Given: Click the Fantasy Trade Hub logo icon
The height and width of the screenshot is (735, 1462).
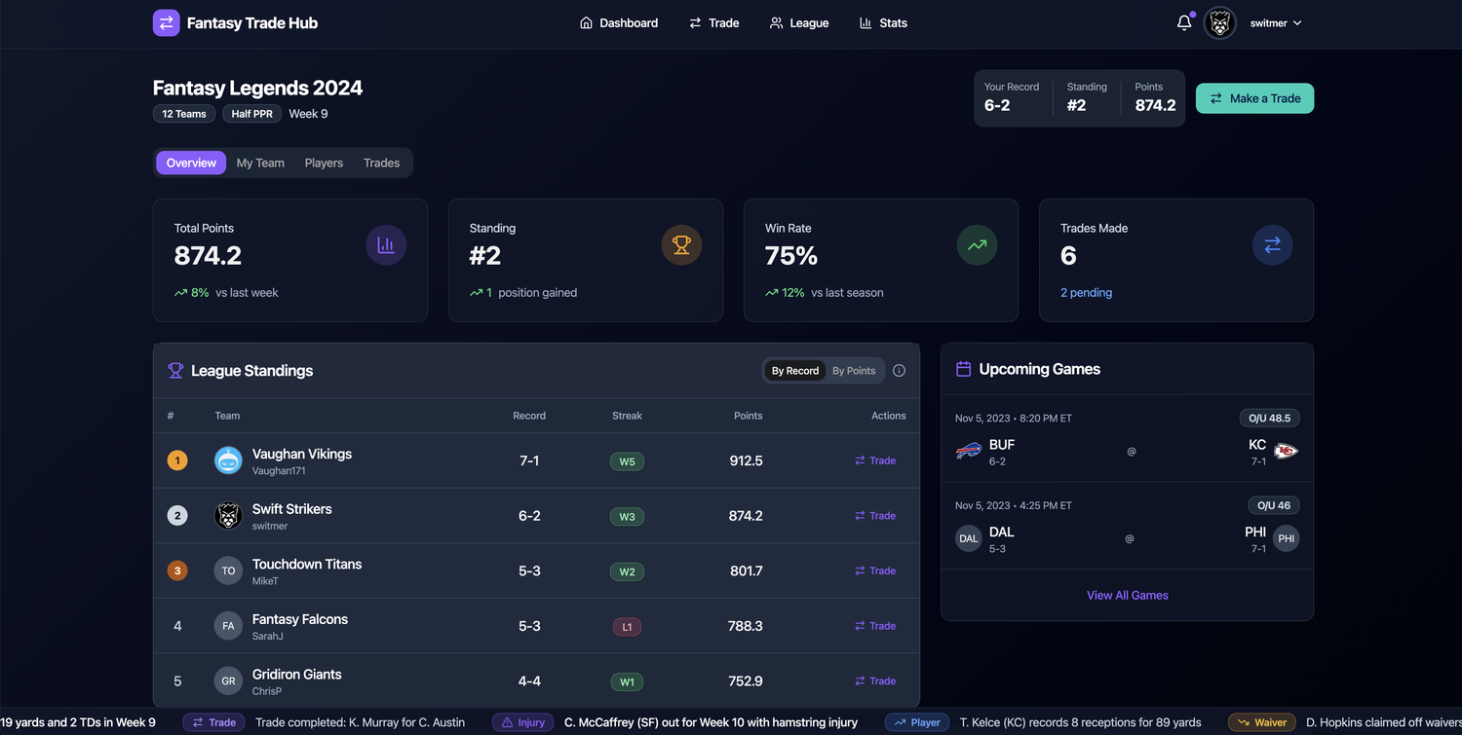Looking at the screenshot, I should click(x=167, y=22).
